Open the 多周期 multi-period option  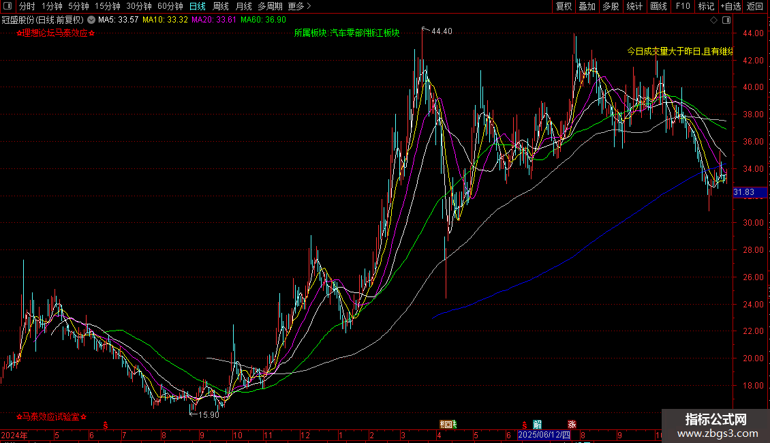[271, 7]
